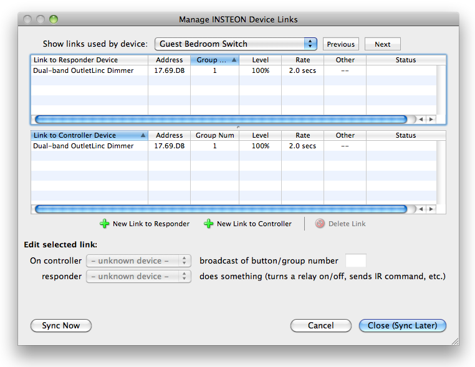This screenshot has height=367, width=475.
Task: Click New Link to Responder label
Action: 151,224
